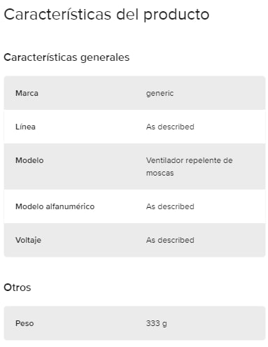Viewport: 268px width, 347px height.
Task: Click the Características del producto heading
Action: tap(106, 15)
